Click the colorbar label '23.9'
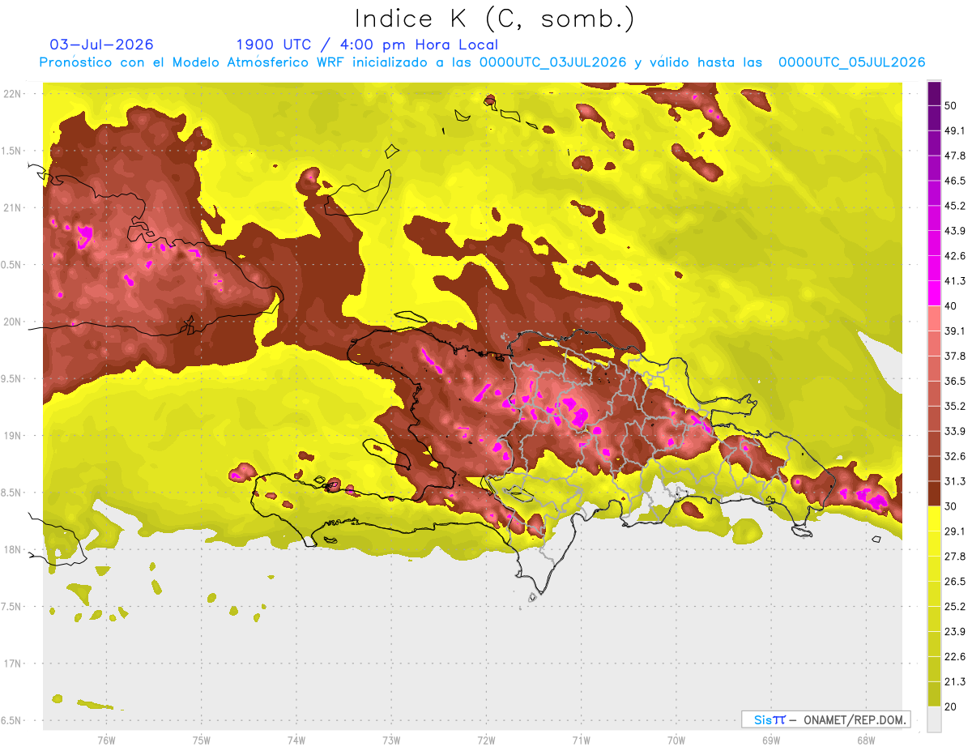 955,632
